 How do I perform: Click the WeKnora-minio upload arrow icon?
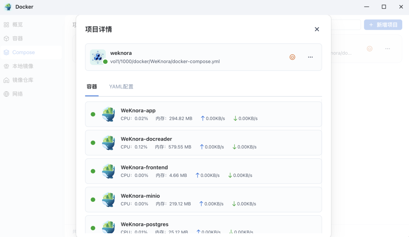pyautogui.click(x=201, y=204)
